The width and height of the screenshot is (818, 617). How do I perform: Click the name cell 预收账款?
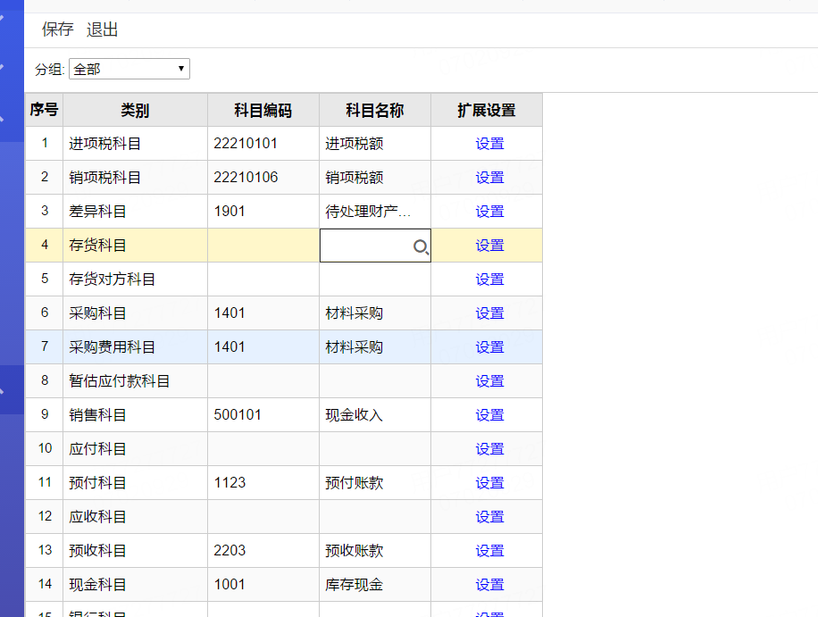click(375, 550)
